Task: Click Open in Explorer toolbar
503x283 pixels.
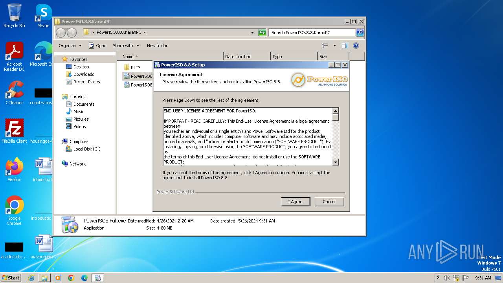Action: [x=97, y=46]
